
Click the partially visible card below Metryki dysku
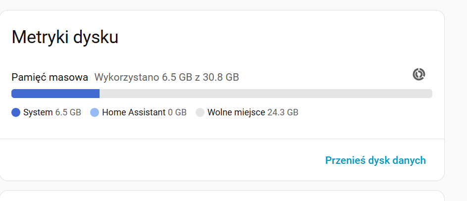pos(222,196)
